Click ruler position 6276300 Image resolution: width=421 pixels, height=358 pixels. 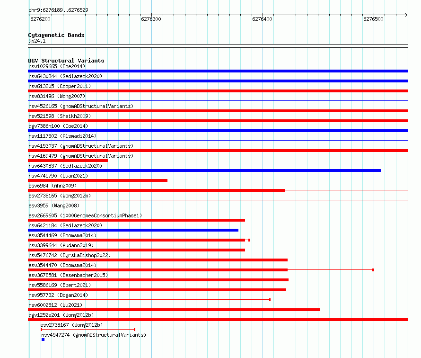[151, 19]
